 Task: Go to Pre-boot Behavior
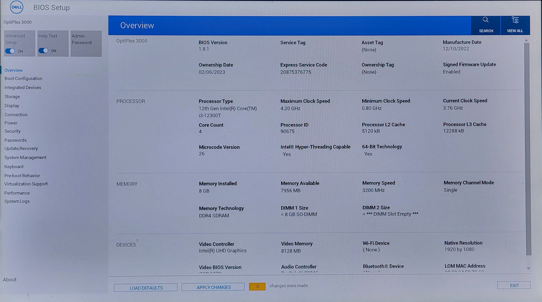tap(22, 176)
